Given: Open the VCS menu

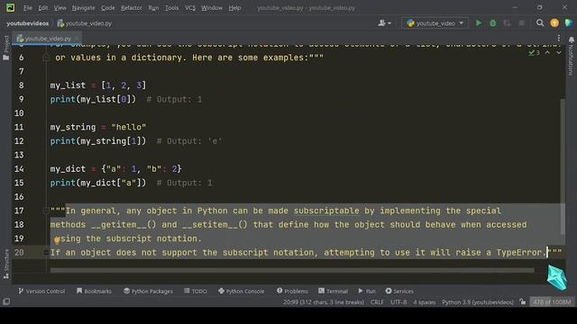Looking at the screenshot, I should [190, 8].
